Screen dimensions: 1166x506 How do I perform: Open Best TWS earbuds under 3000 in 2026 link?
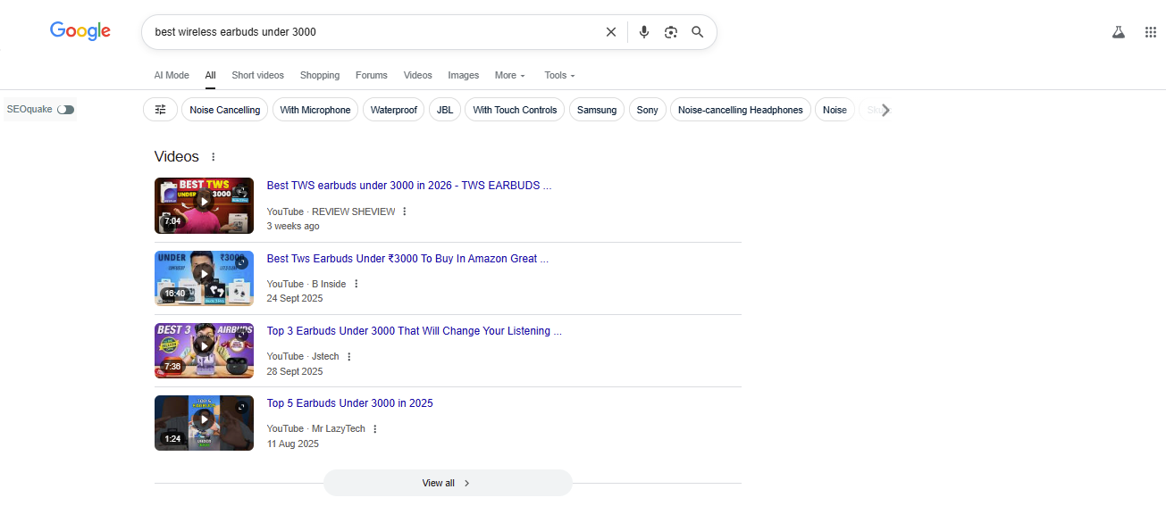pos(409,186)
